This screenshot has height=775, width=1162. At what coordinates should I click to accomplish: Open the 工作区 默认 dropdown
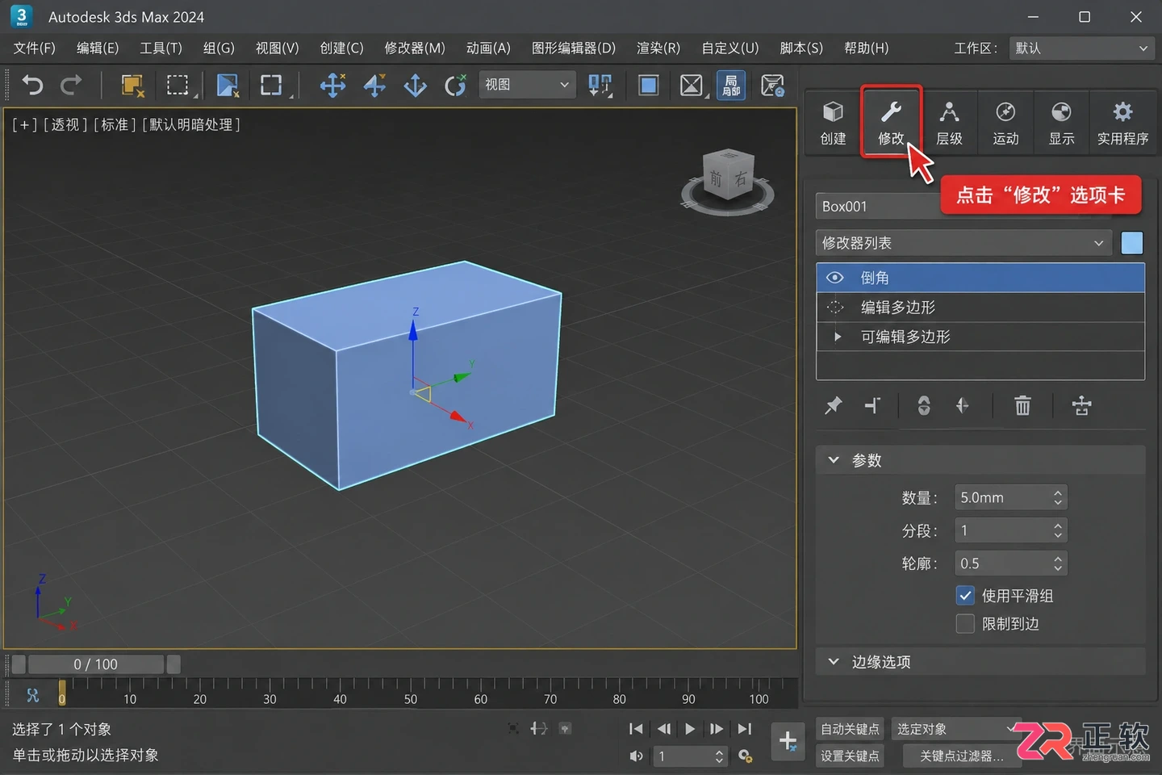1081,48
